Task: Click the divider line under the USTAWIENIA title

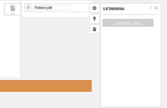Action: (131, 14)
